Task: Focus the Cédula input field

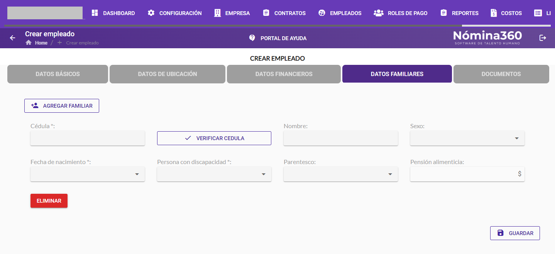Action: 88,138
